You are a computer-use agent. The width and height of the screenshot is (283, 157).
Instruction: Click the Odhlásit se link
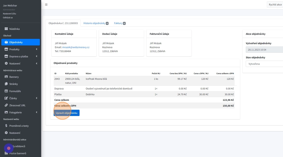[x=8, y=18]
